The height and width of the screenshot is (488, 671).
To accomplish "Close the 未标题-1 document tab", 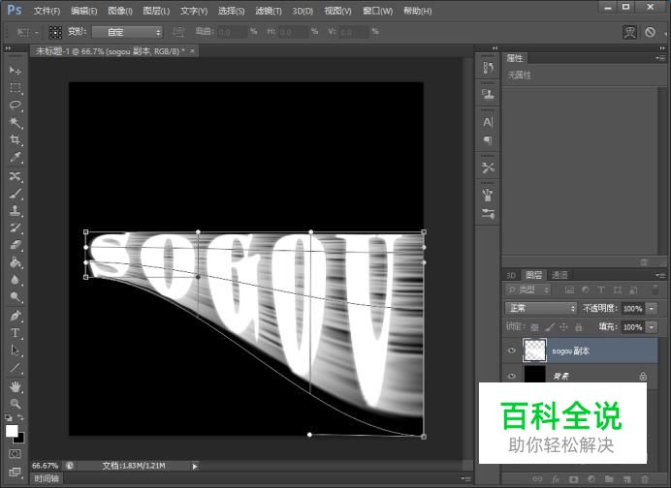I will pyautogui.click(x=193, y=51).
